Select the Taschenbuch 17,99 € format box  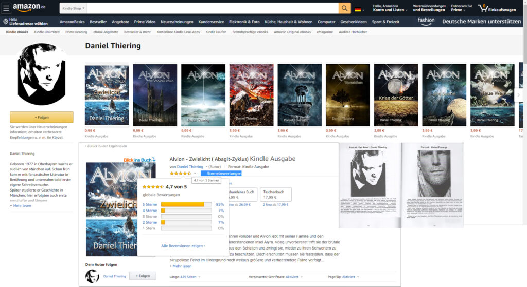pyautogui.click(x=276, y=195)
